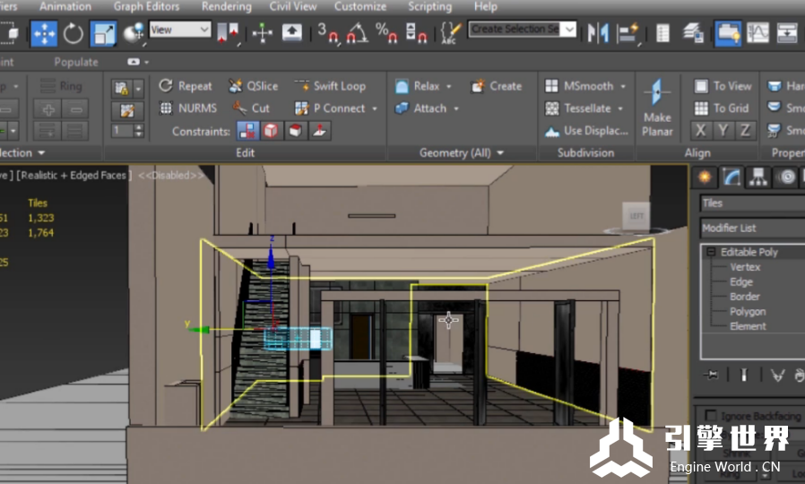Click the Tiles object name field
The height and width of the screenshot is (484, 805).
point(751,203)
